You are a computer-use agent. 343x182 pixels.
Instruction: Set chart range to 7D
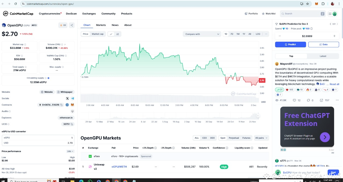coord(232,34)
